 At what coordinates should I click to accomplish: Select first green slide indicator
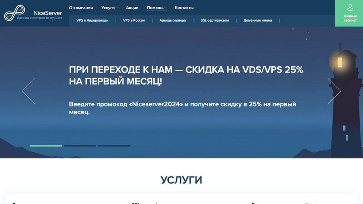coord(46,146)
